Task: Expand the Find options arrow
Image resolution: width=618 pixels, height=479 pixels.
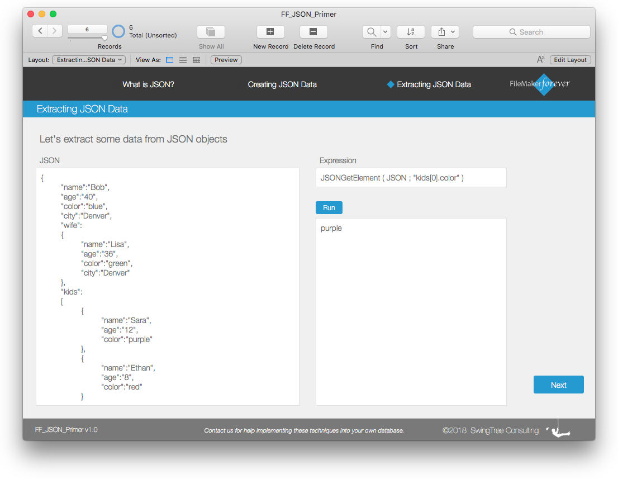Action: pyautogui.click(x=386, y=31)
